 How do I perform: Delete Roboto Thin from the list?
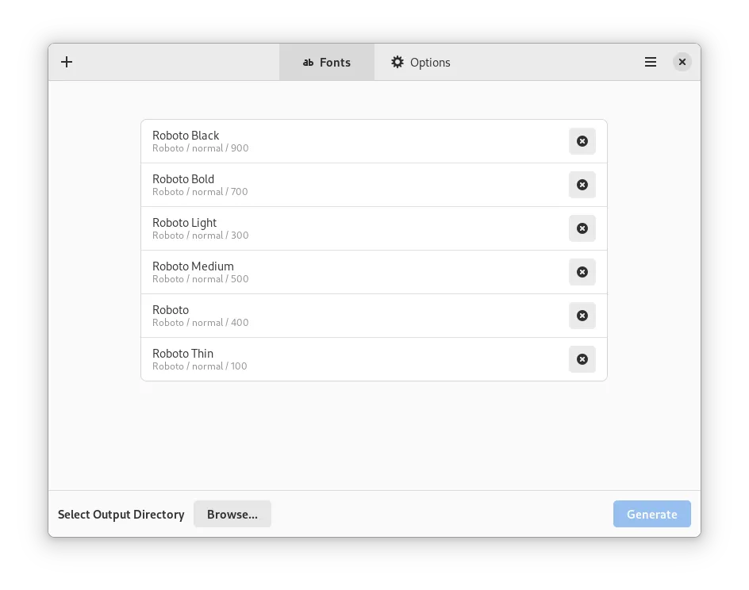[582, 359]
